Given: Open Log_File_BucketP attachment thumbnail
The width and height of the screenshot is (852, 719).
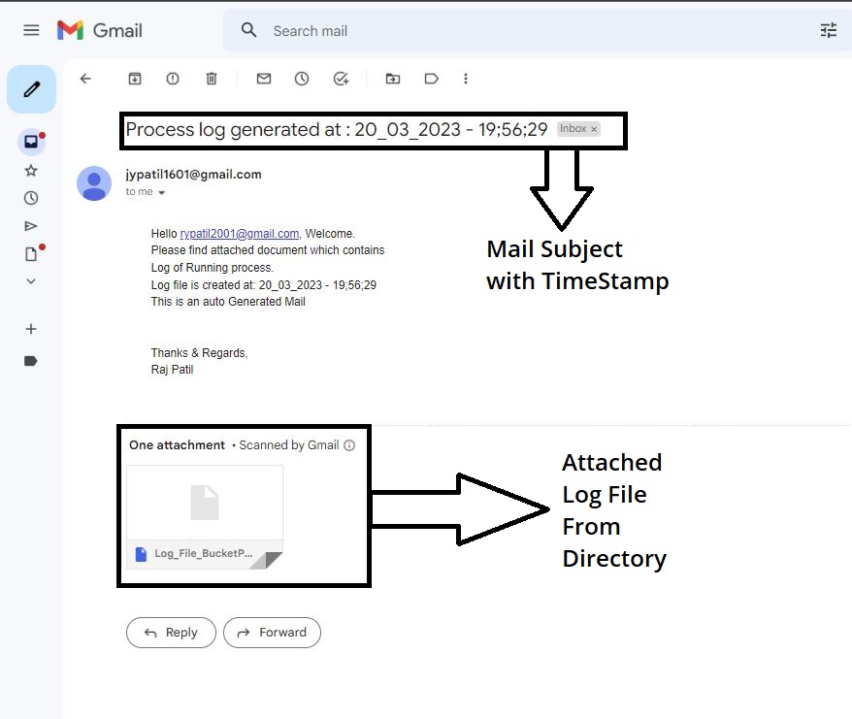Looking at the screenshot, I should pos(205,517).
